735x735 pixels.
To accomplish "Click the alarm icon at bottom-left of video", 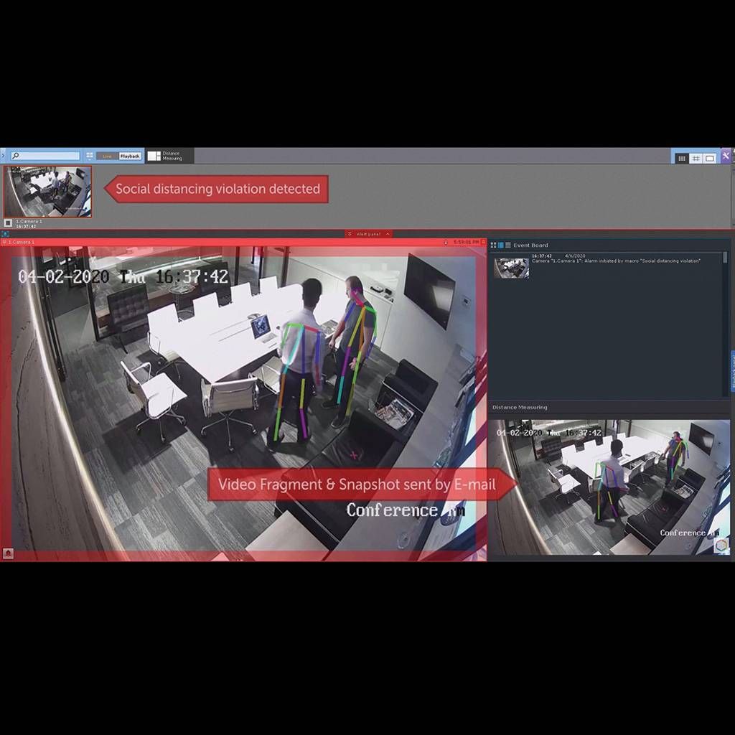I will [8, 553].
